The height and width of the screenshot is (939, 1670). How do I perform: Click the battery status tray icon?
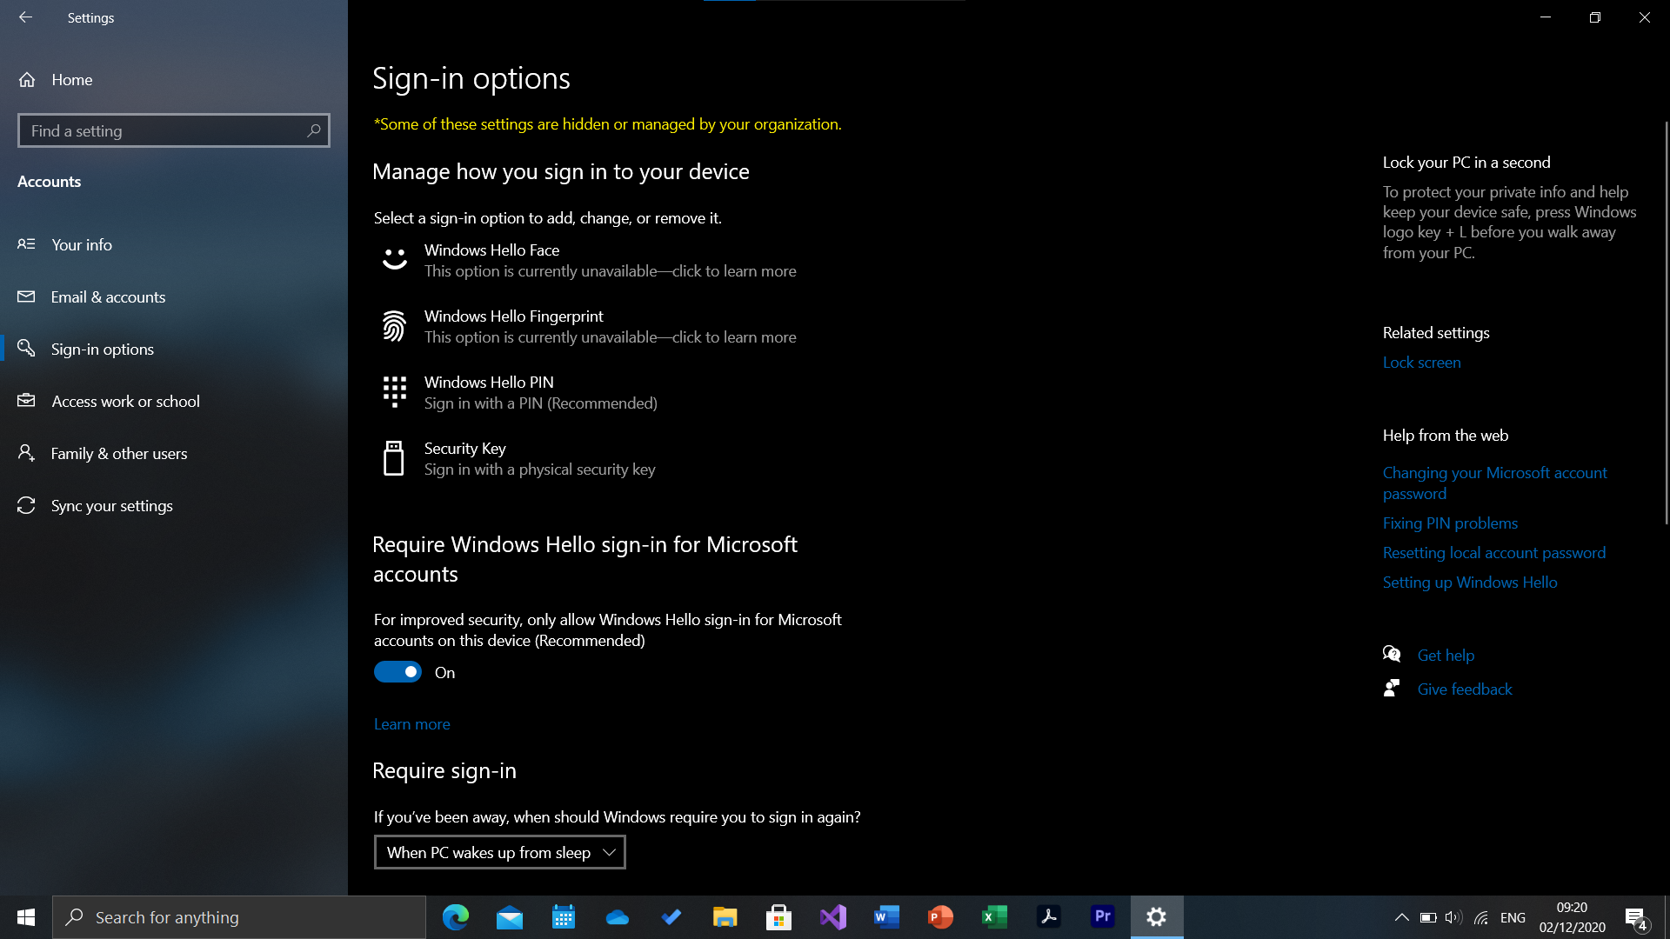point(1428,917)
